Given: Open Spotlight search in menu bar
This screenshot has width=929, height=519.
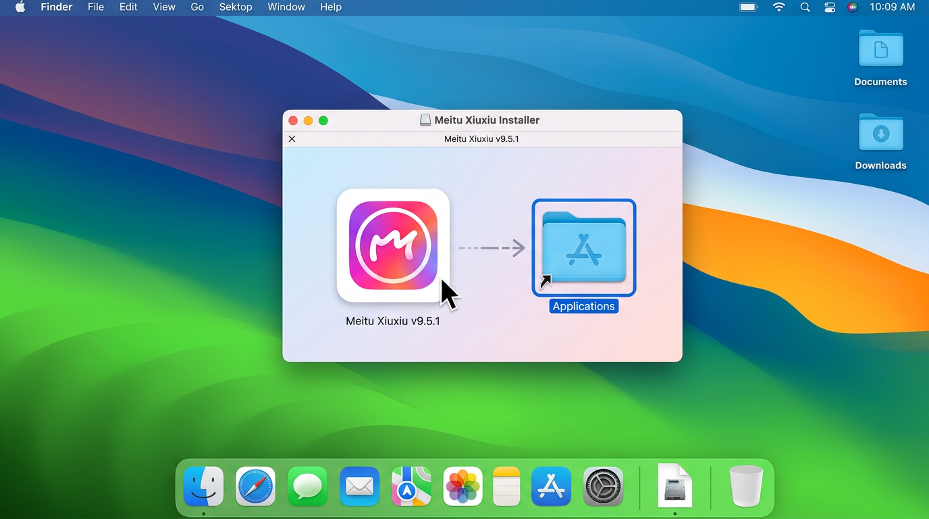Looking at the screenshot, I should (x=805, y=7).
